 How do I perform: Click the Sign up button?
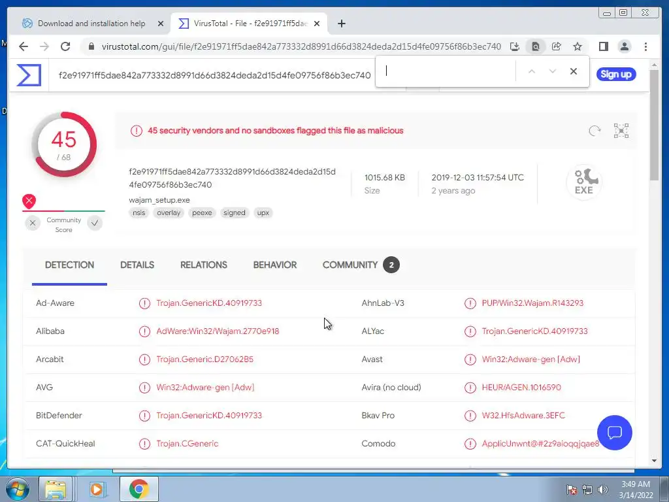[616, 75]
